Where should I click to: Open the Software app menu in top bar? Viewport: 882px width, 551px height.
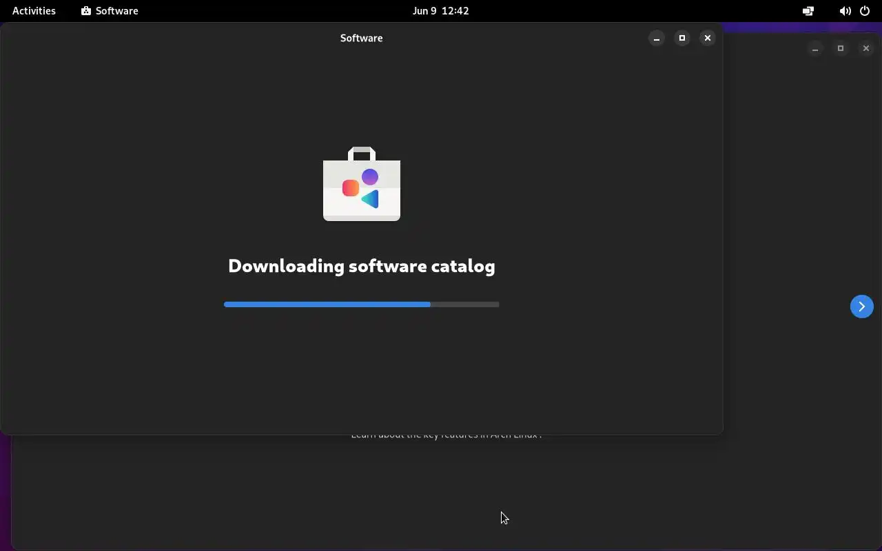[x=110, y=11]
